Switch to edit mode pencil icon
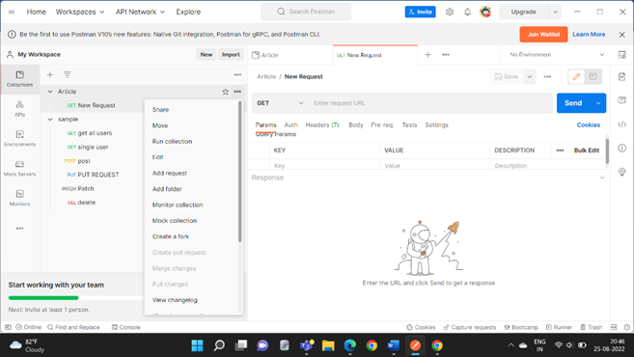Image resolution: width=634 pixels, height=357 pixels. click(576, 77)
